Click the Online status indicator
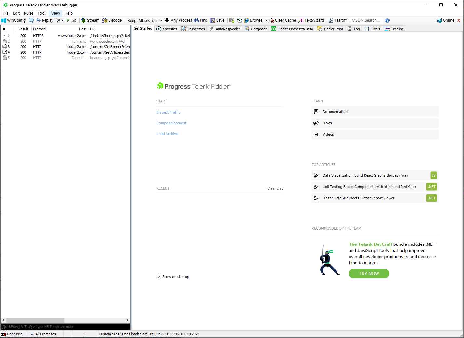 pos(445,20)
